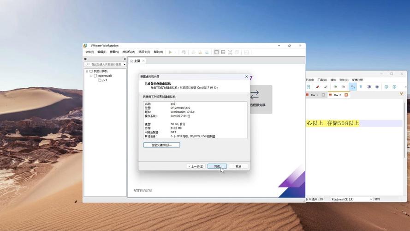Click the indent guide icon in editor toolbar
The height and width of the screenshot is (231, 410).
(x=369, y=87)
